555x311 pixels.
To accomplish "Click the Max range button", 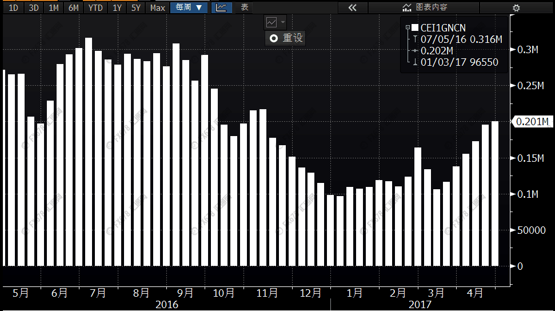I will tap(157, 7).
